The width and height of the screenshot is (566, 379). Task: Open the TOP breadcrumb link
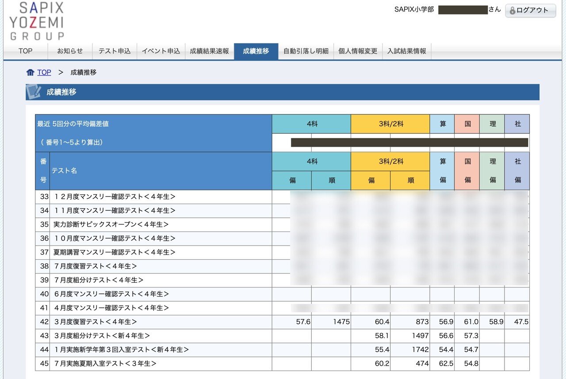coord(44,72)
